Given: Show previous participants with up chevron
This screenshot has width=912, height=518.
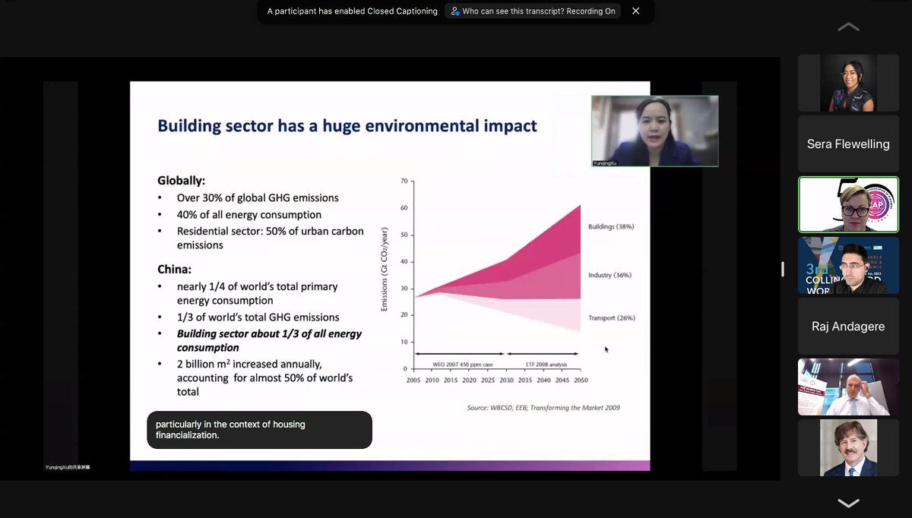Looking at the screenshot, I should coord(848,27).
